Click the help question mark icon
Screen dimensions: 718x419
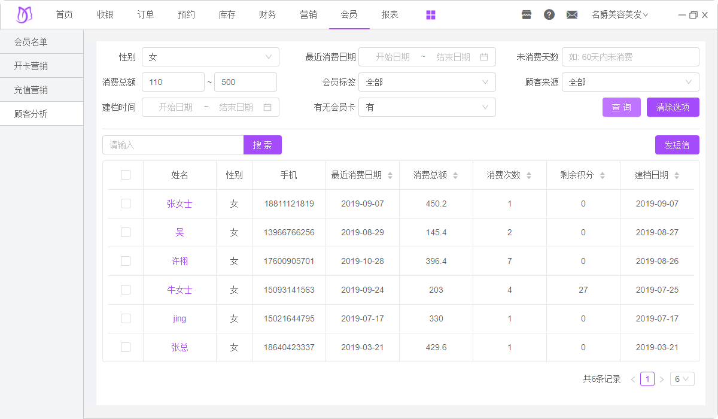tap(549, 15)
